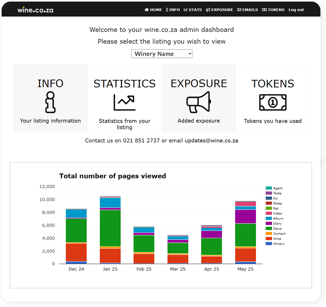Viewport: 326px width, 307px height.
Task: Click the small megaphone icon in navbar
Action: [208, 10]
